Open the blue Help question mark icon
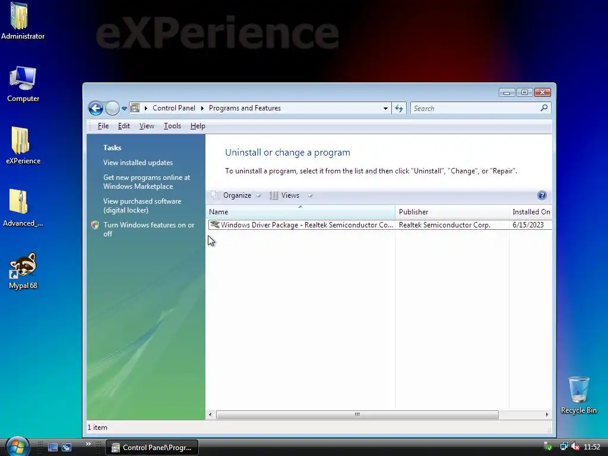This screenshot has height=456, width=608. pos(541,195)
